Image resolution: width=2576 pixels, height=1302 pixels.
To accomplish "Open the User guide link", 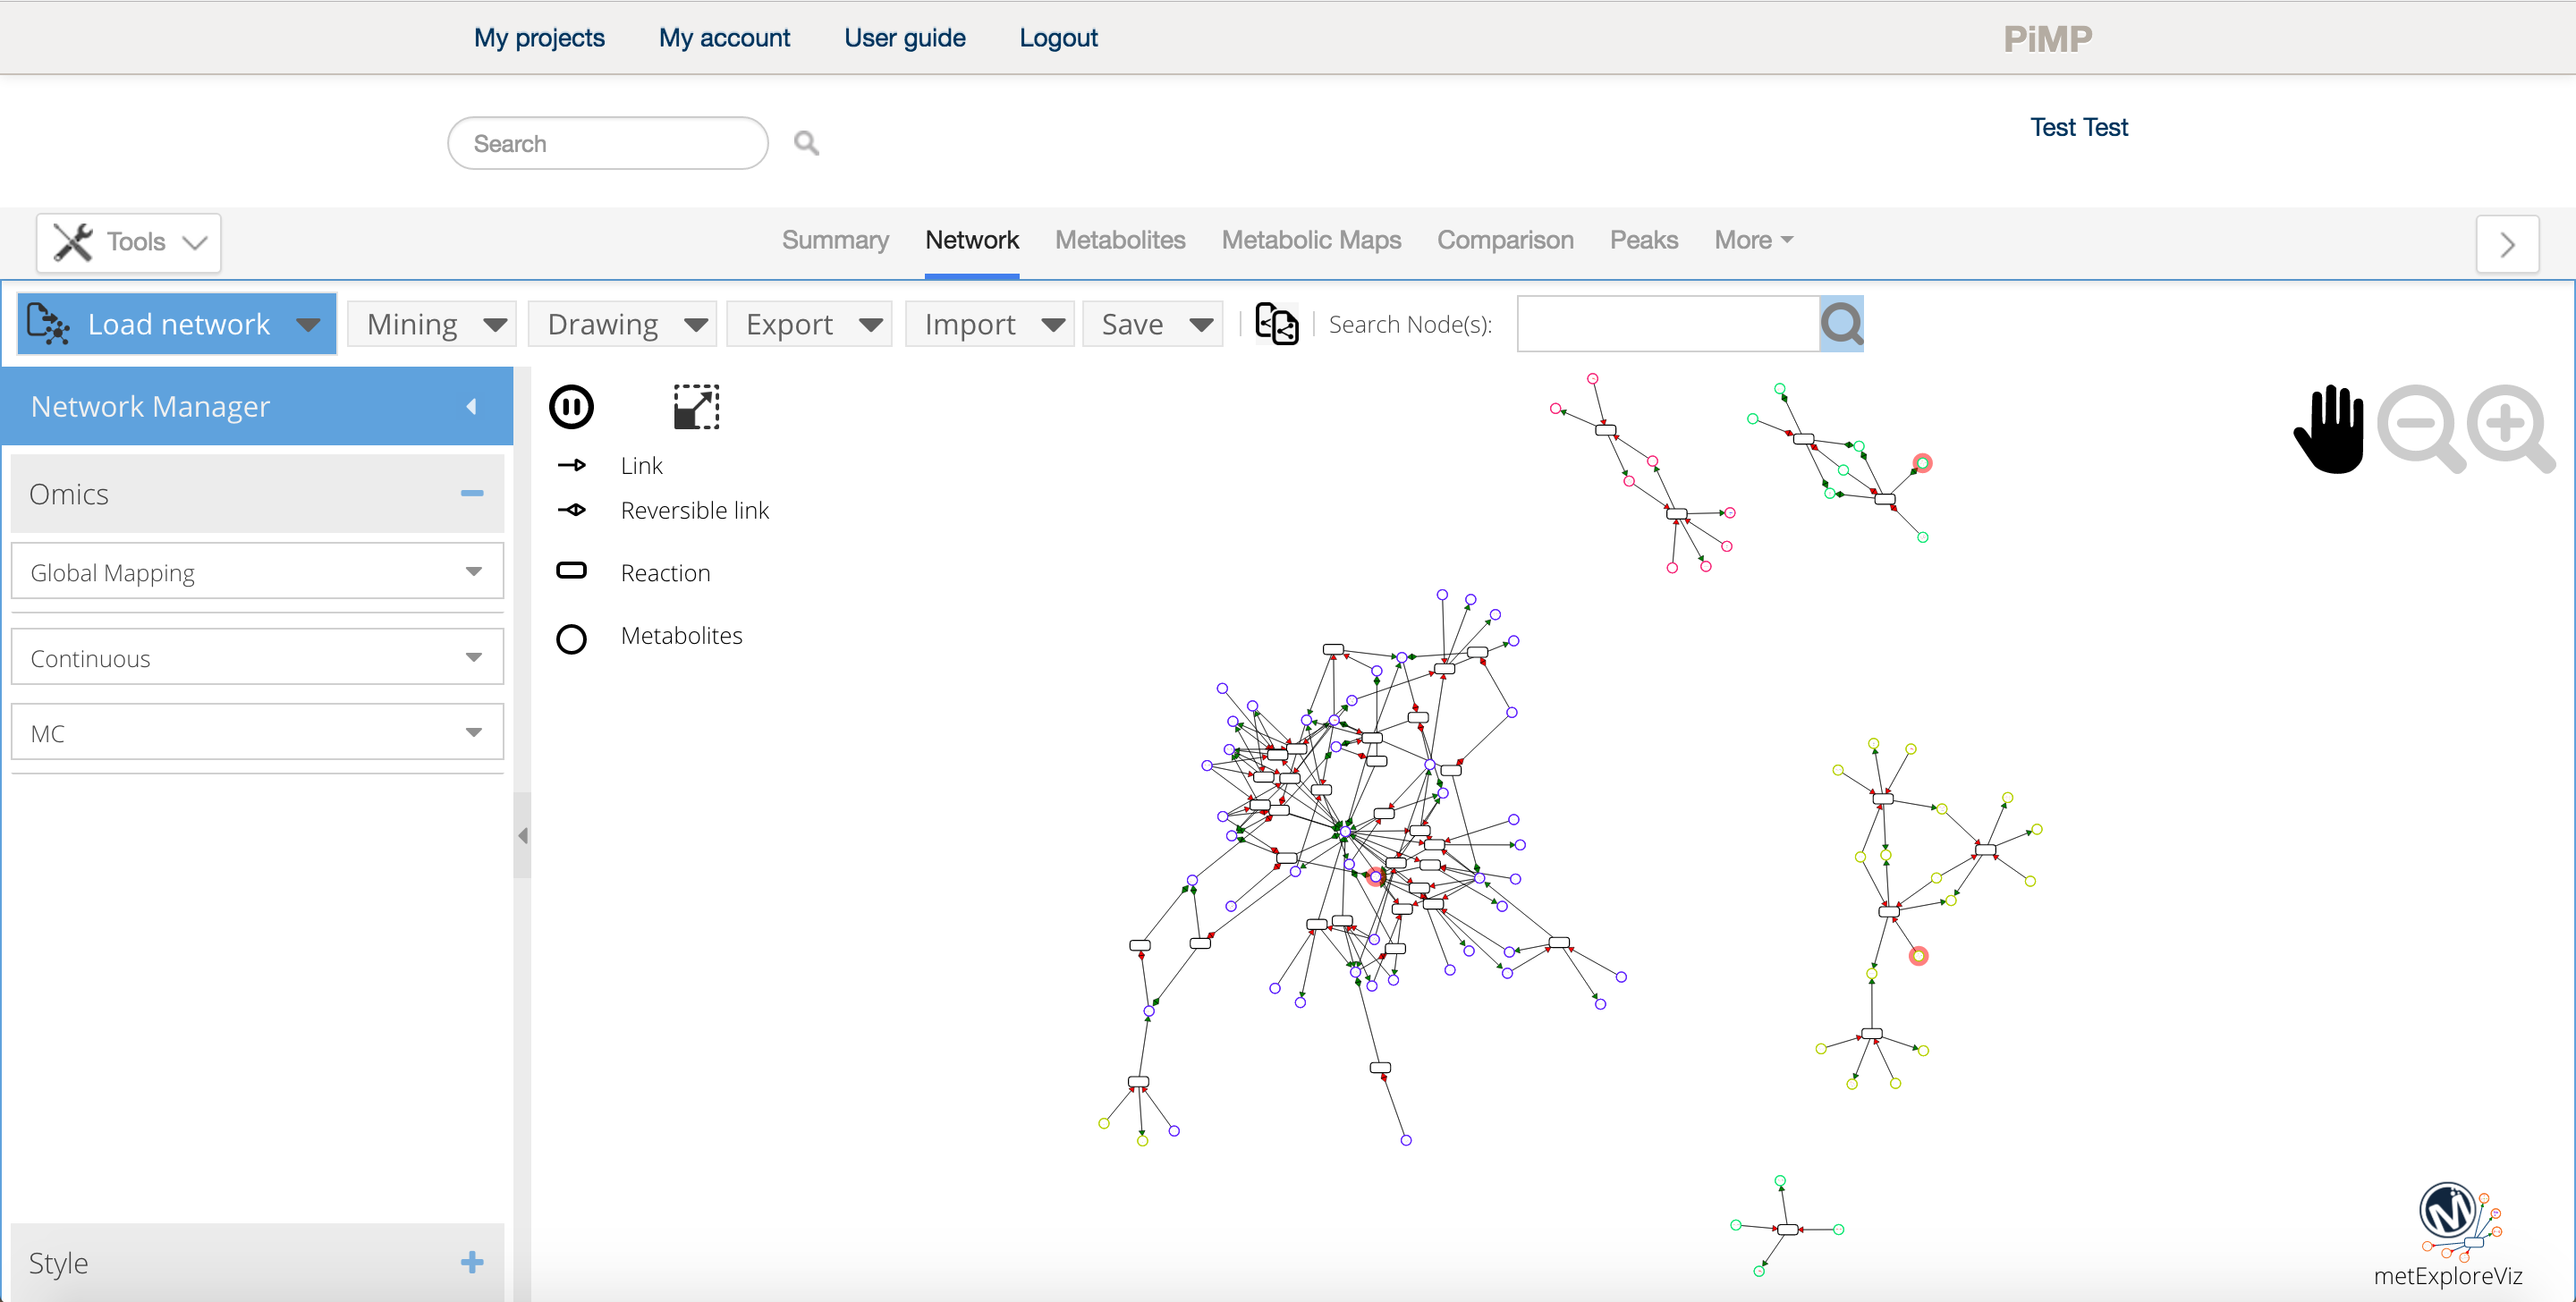I will [x=904, y=38].
